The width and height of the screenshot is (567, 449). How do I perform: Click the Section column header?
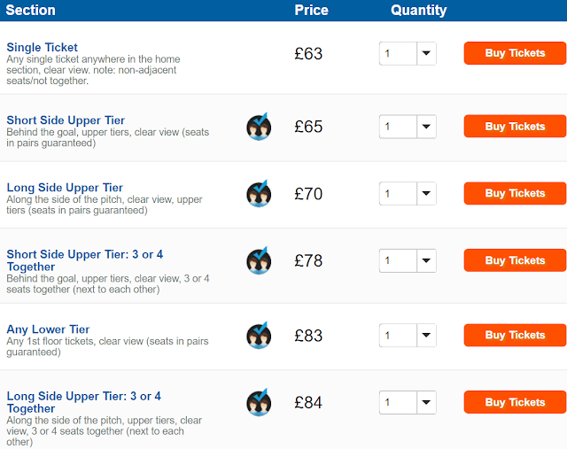31,11
